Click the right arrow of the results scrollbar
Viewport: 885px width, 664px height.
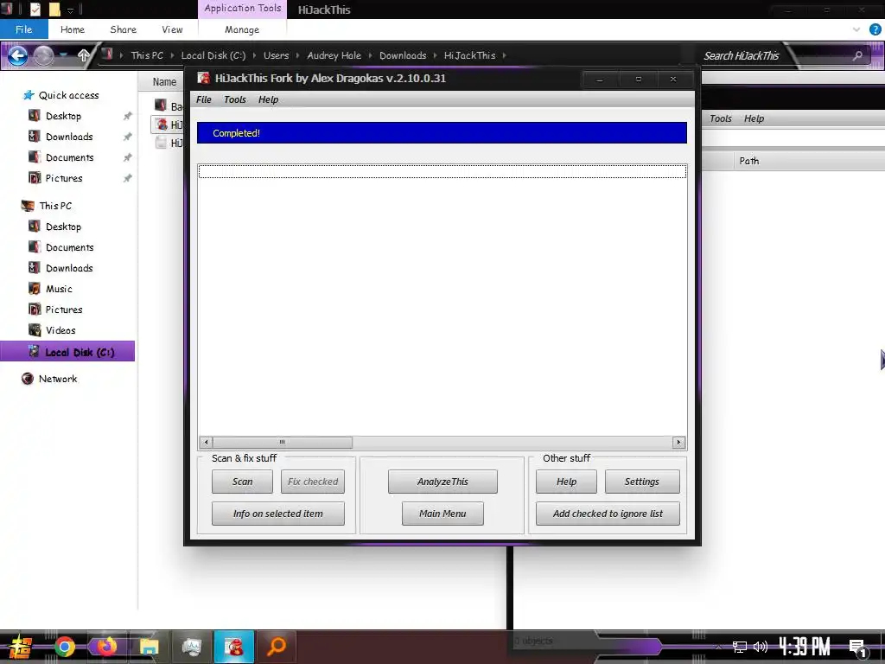point(679,442)
